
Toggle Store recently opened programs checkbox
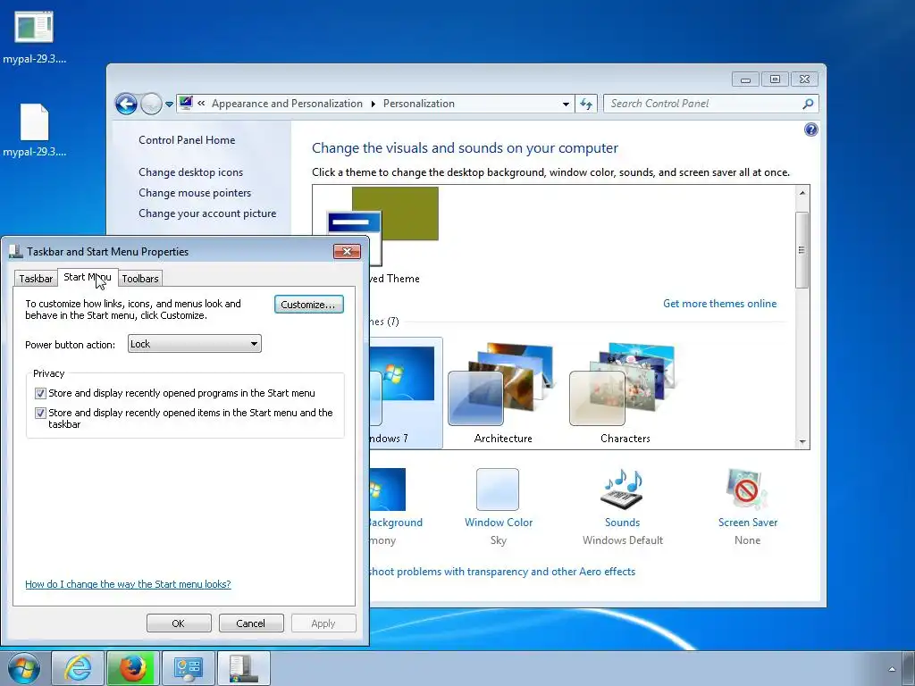40,393
